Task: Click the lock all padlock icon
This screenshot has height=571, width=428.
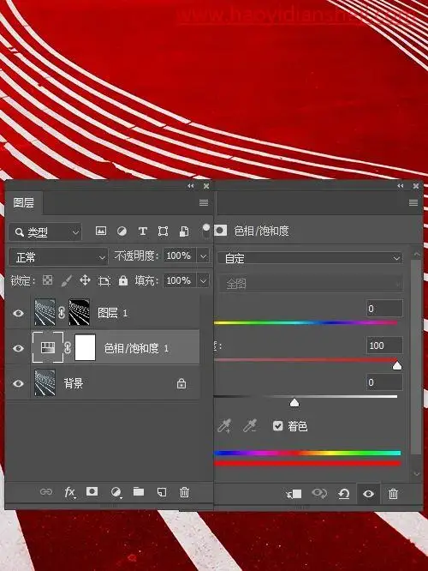Action: (123, 280)
